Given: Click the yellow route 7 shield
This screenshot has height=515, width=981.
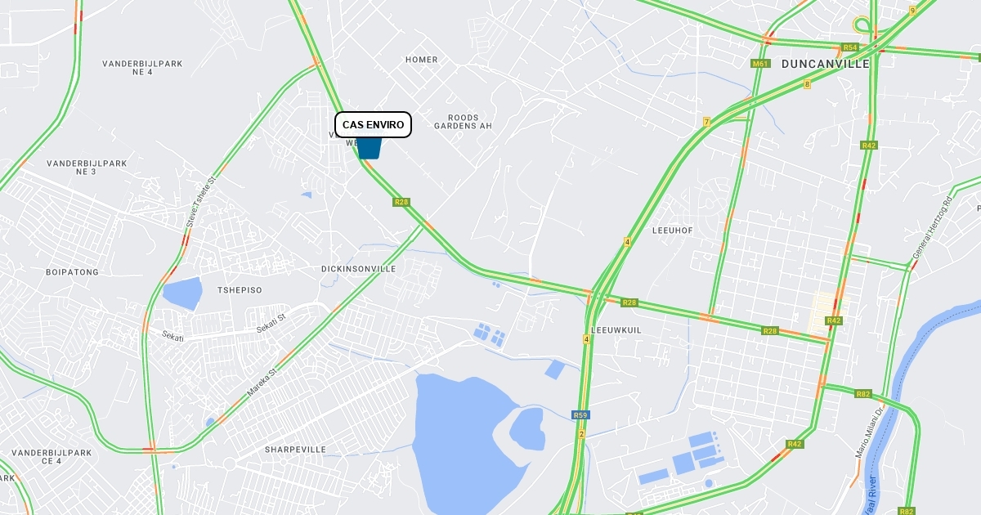Looking at the screenshot, I should 706,122.
